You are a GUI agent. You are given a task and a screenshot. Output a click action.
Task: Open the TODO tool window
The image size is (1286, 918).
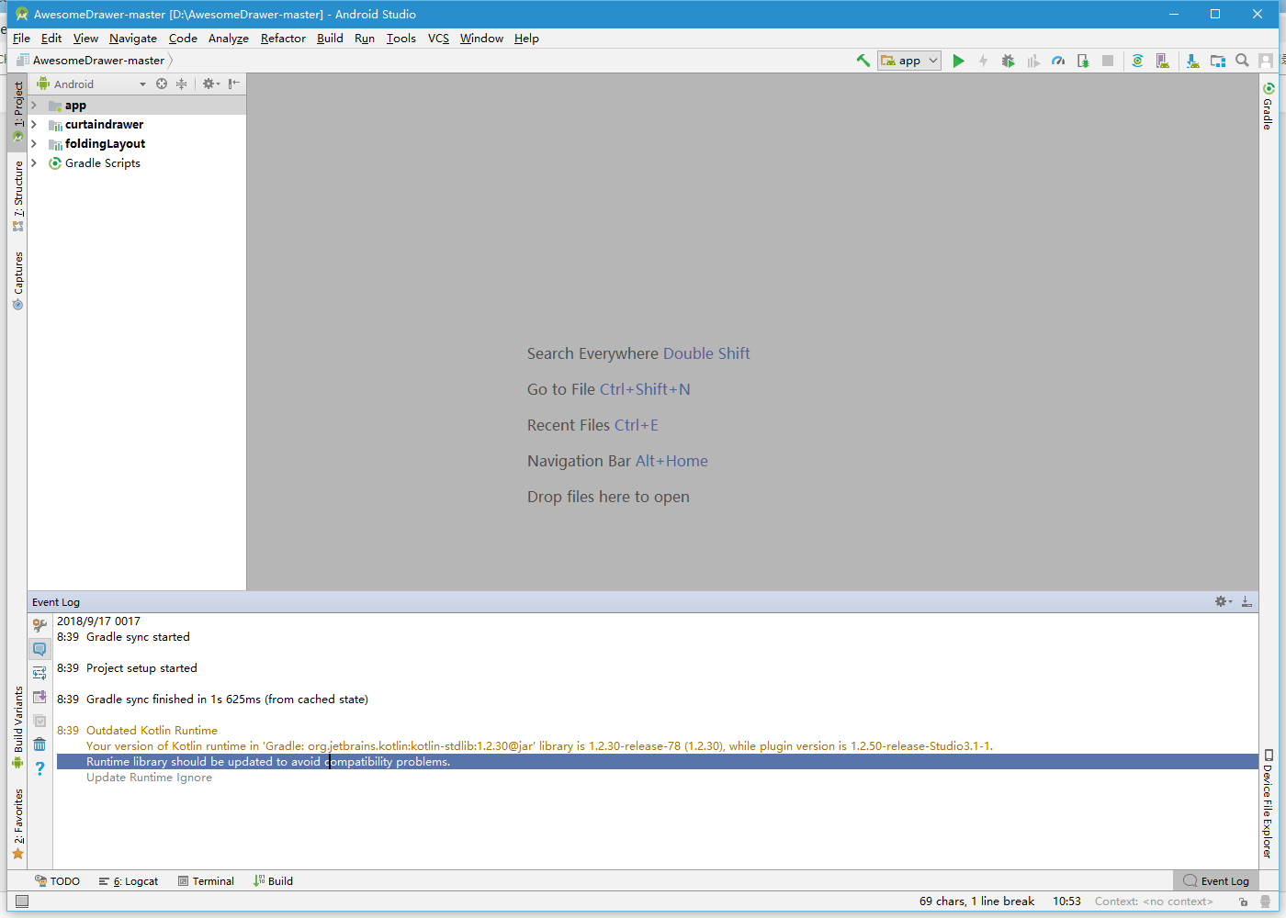coord(57,881)
